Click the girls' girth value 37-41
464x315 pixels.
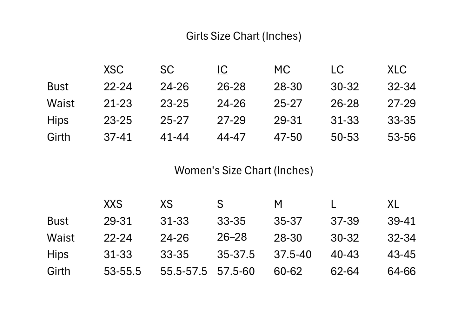tap(117, 137)
